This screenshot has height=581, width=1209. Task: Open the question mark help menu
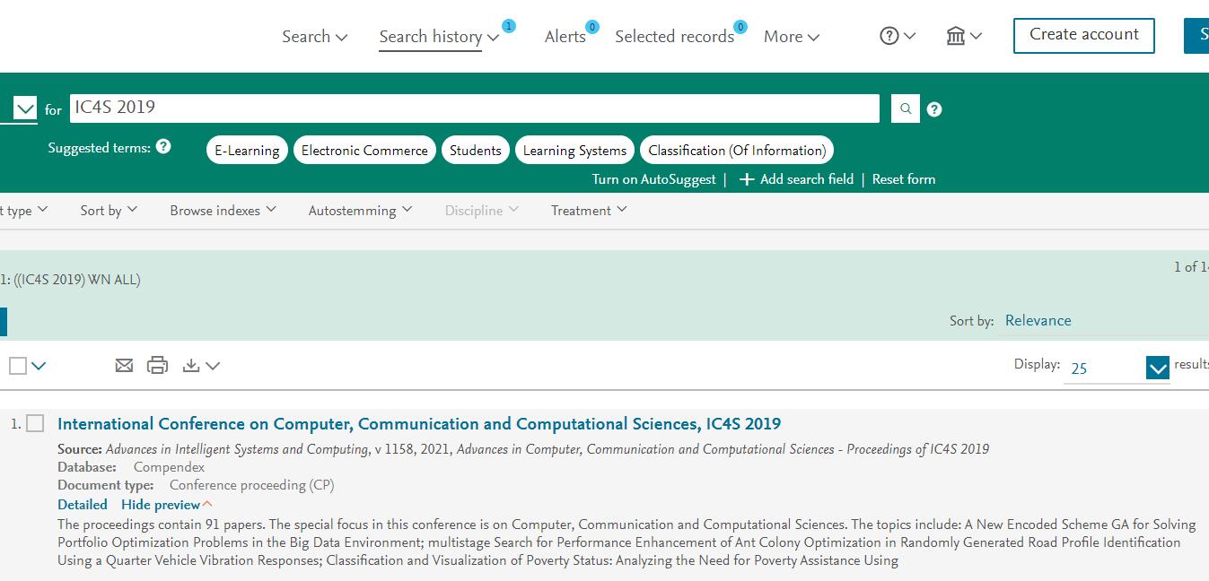click(897, 36)
